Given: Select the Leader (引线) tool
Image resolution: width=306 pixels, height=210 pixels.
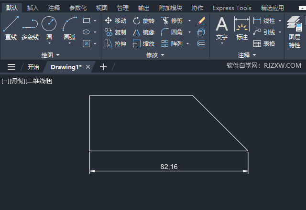Looking at the screenshot, I should point(264,32).
